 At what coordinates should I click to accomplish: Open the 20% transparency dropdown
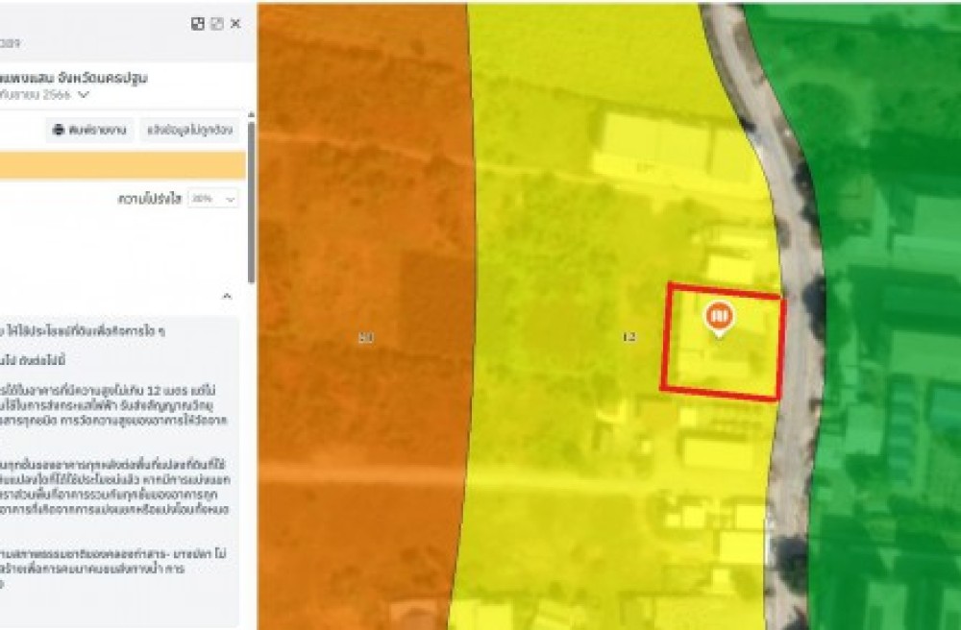tap(212, 199)
